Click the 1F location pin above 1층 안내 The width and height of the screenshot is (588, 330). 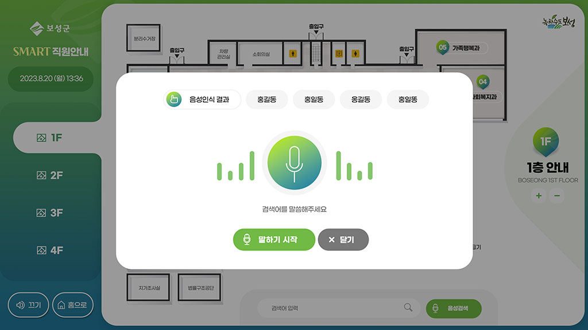coord(546,142)
